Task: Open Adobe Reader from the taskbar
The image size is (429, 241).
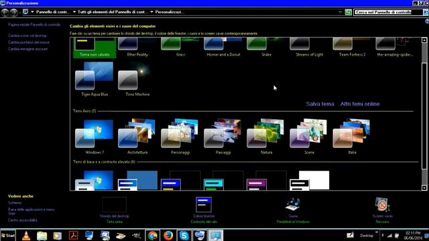Action: point(73,236)
